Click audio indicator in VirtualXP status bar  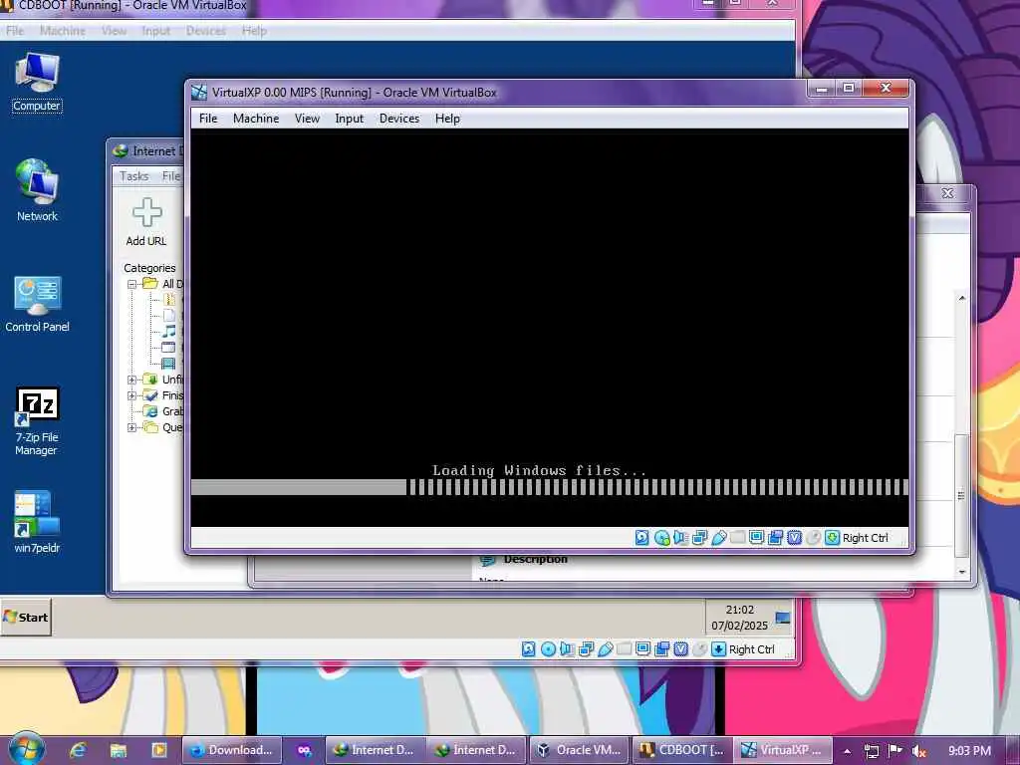(x=680, y=537)
